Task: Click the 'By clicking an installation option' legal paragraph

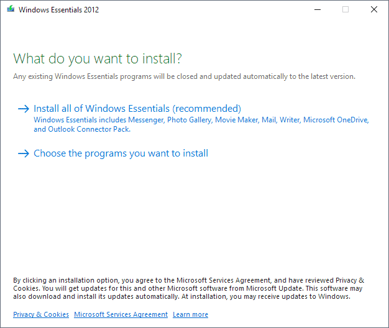Action: point(188,288)
